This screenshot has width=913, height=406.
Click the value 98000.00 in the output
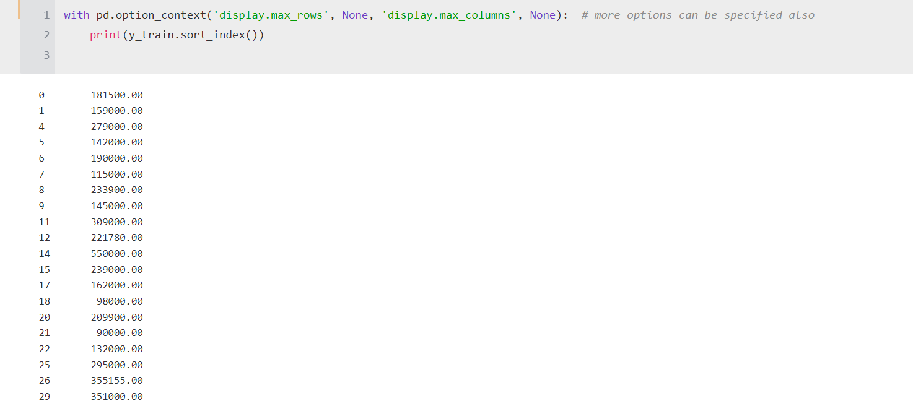coord(121,301)
